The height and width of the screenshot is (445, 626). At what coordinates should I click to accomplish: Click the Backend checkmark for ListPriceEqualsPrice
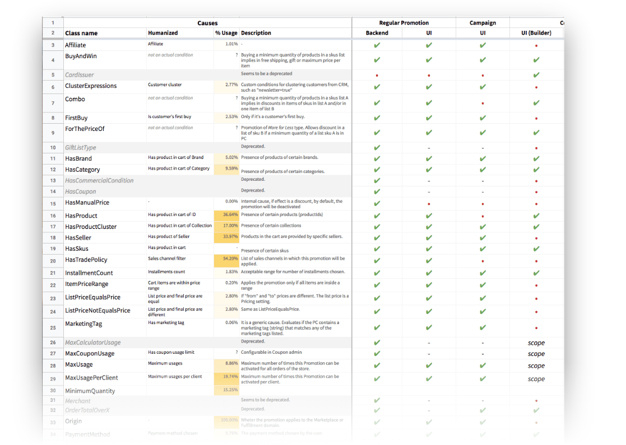click(377, 298)
